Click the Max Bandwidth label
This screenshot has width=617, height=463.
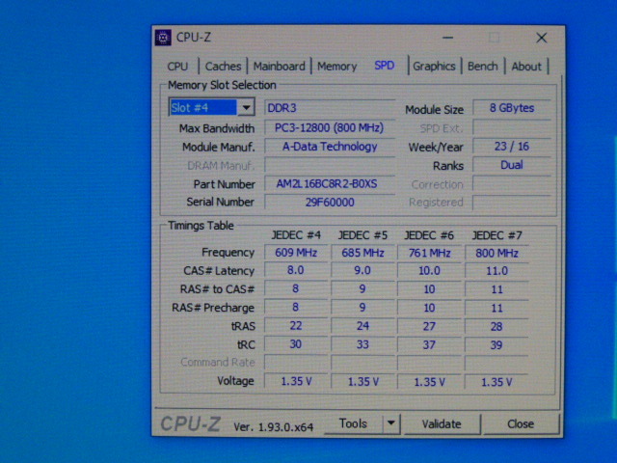[217, 128]
